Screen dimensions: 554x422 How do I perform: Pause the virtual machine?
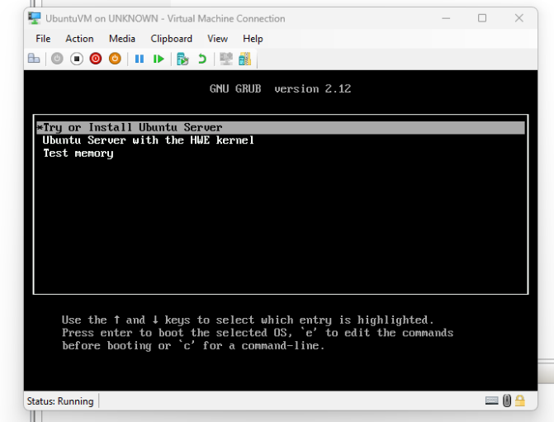(139, 59)
